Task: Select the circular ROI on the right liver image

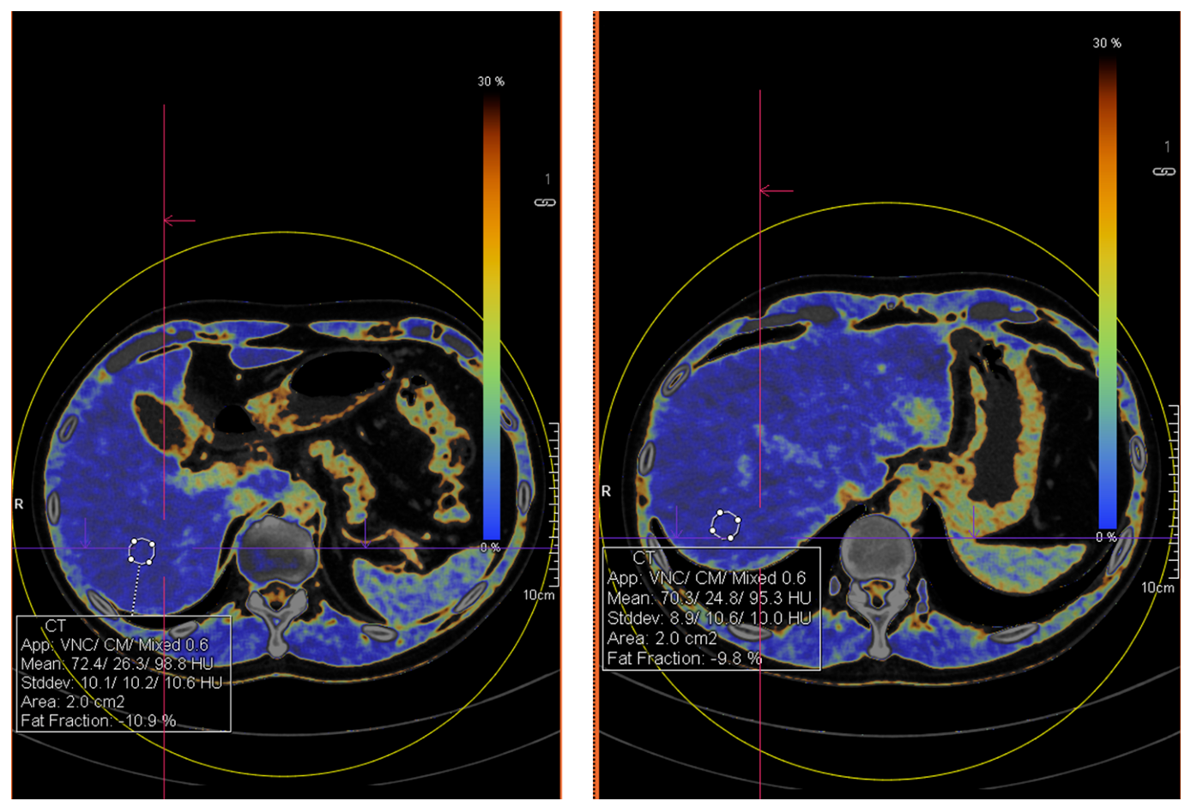Action: tap(725, 524)
